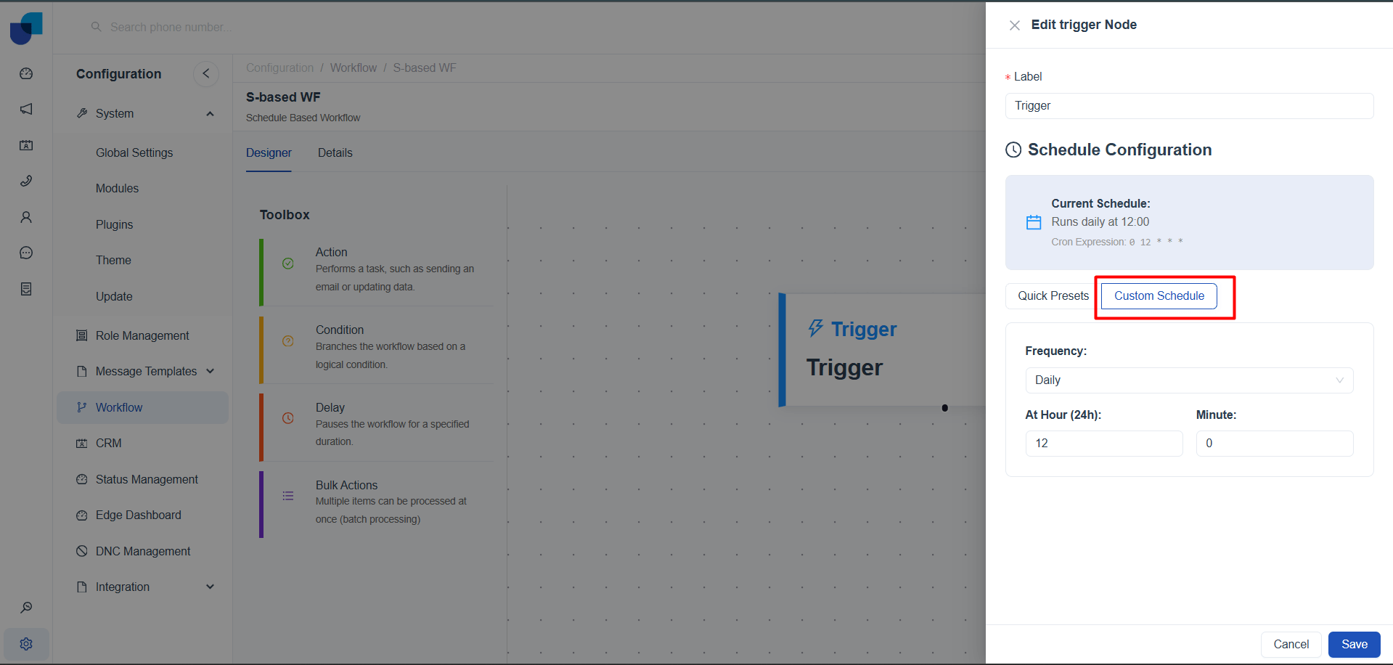Open the user profile icon in rail
Viewport: 1393px width, 665px height.
[x=26, y=217]
